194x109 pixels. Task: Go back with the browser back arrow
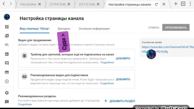[x=4, y=4]
